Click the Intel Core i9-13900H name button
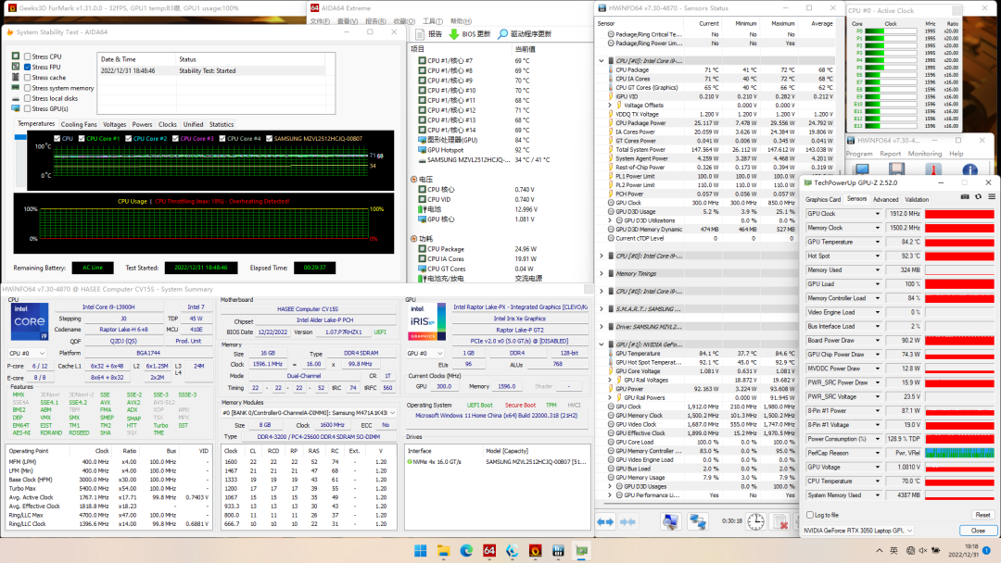The width and height of the screenshot is (1001, 563). pyautogui.click(x=108, y=307)
